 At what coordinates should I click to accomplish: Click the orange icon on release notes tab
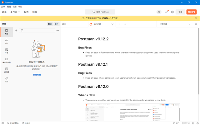point(91,24)
